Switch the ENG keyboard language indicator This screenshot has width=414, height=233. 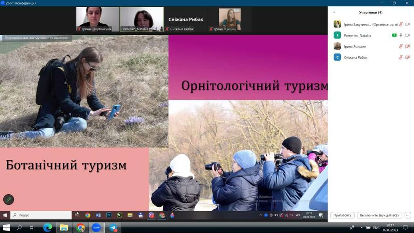click(376, 228)
